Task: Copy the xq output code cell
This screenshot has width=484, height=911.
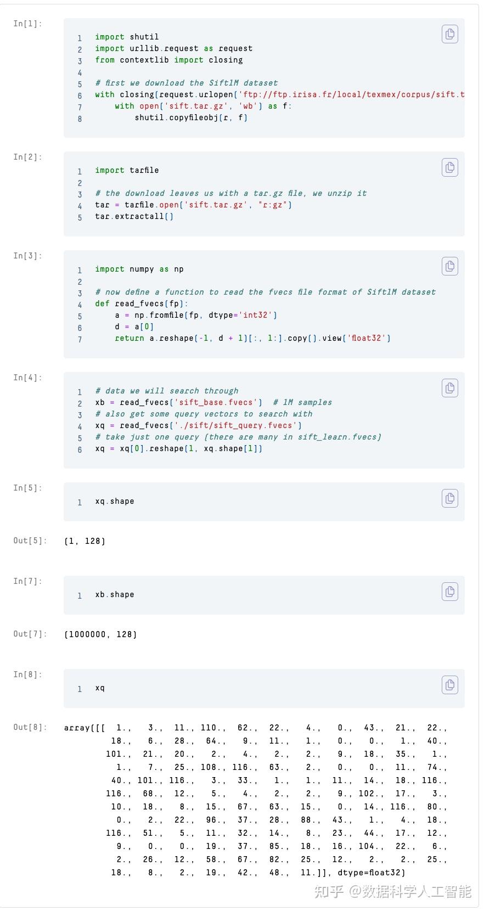Action: coord(449,685)
